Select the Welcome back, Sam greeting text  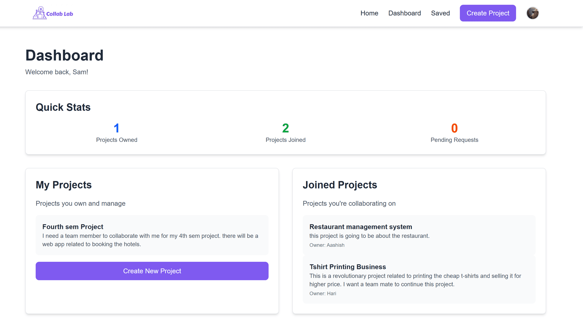(56, 72)
